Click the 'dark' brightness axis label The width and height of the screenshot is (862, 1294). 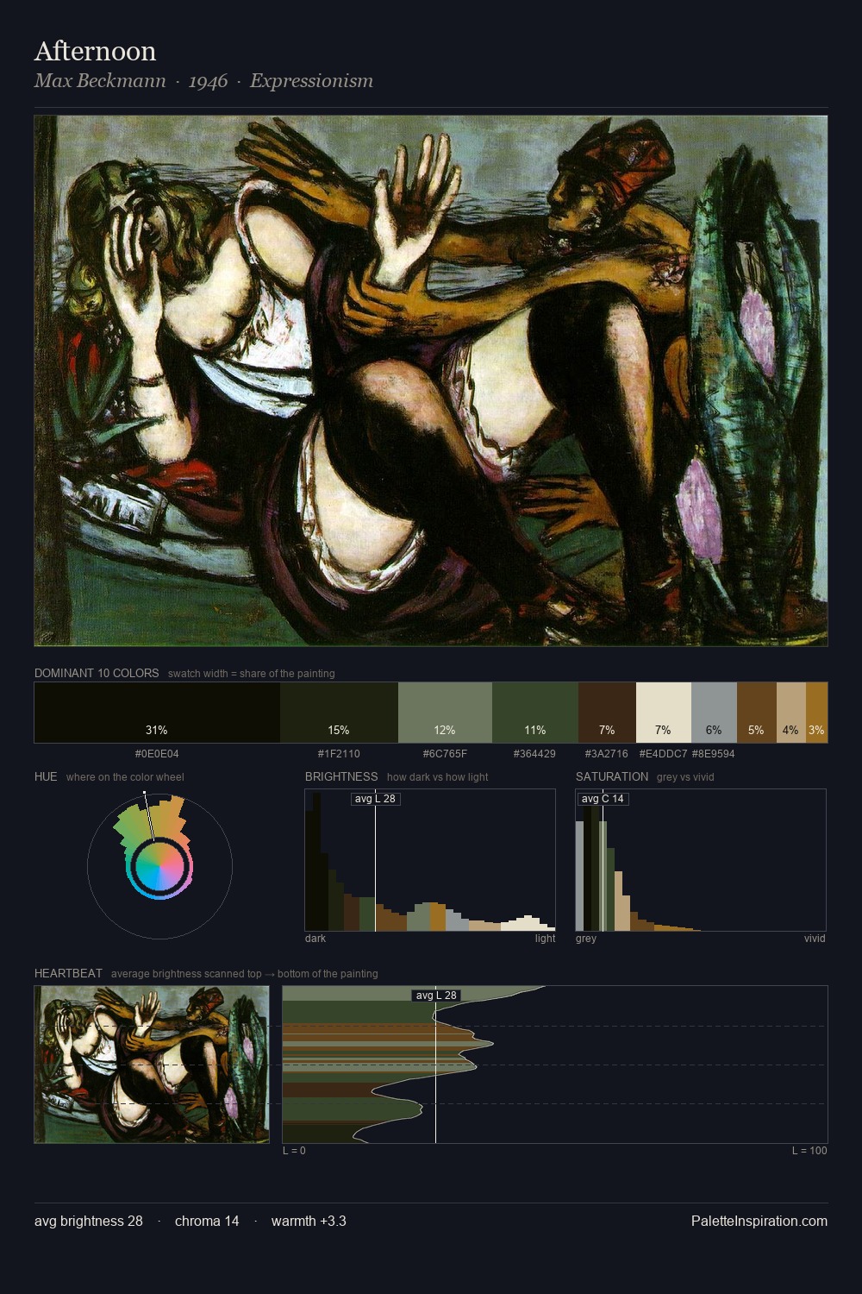point(315,939)
